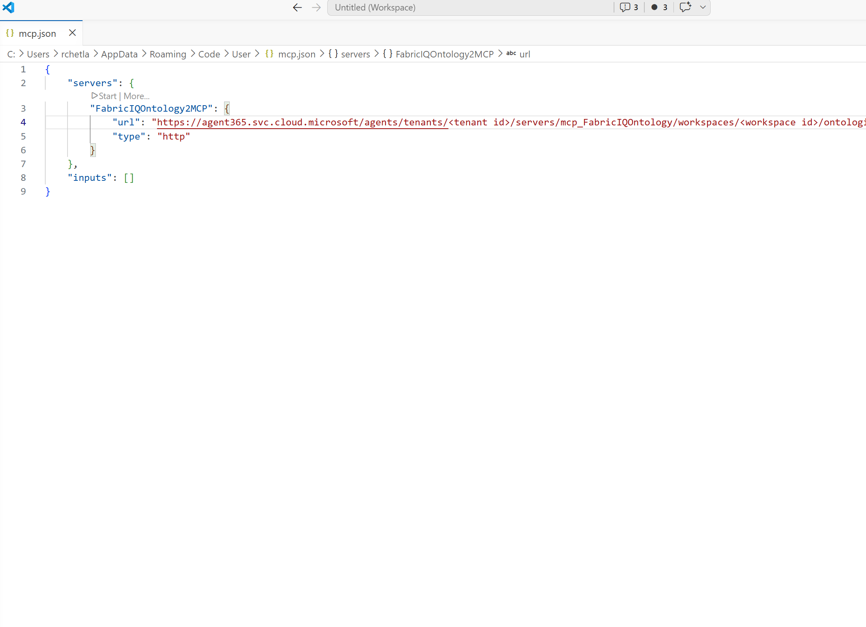Screen dimensions: 866x627
Task: Open the agent365 URL link in line 4
Action: click(x=303, y=122)
